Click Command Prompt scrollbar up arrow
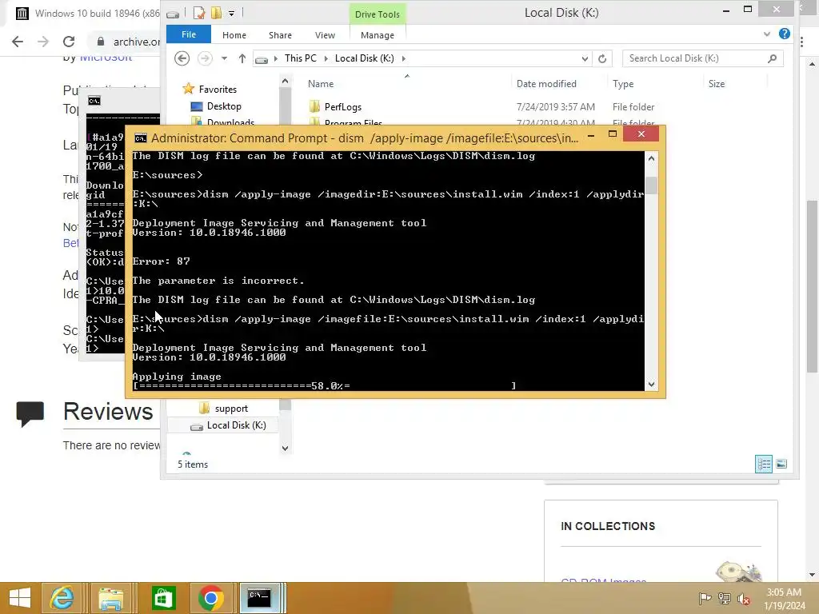This screenshot has height=614, width=819. (651, 158)
